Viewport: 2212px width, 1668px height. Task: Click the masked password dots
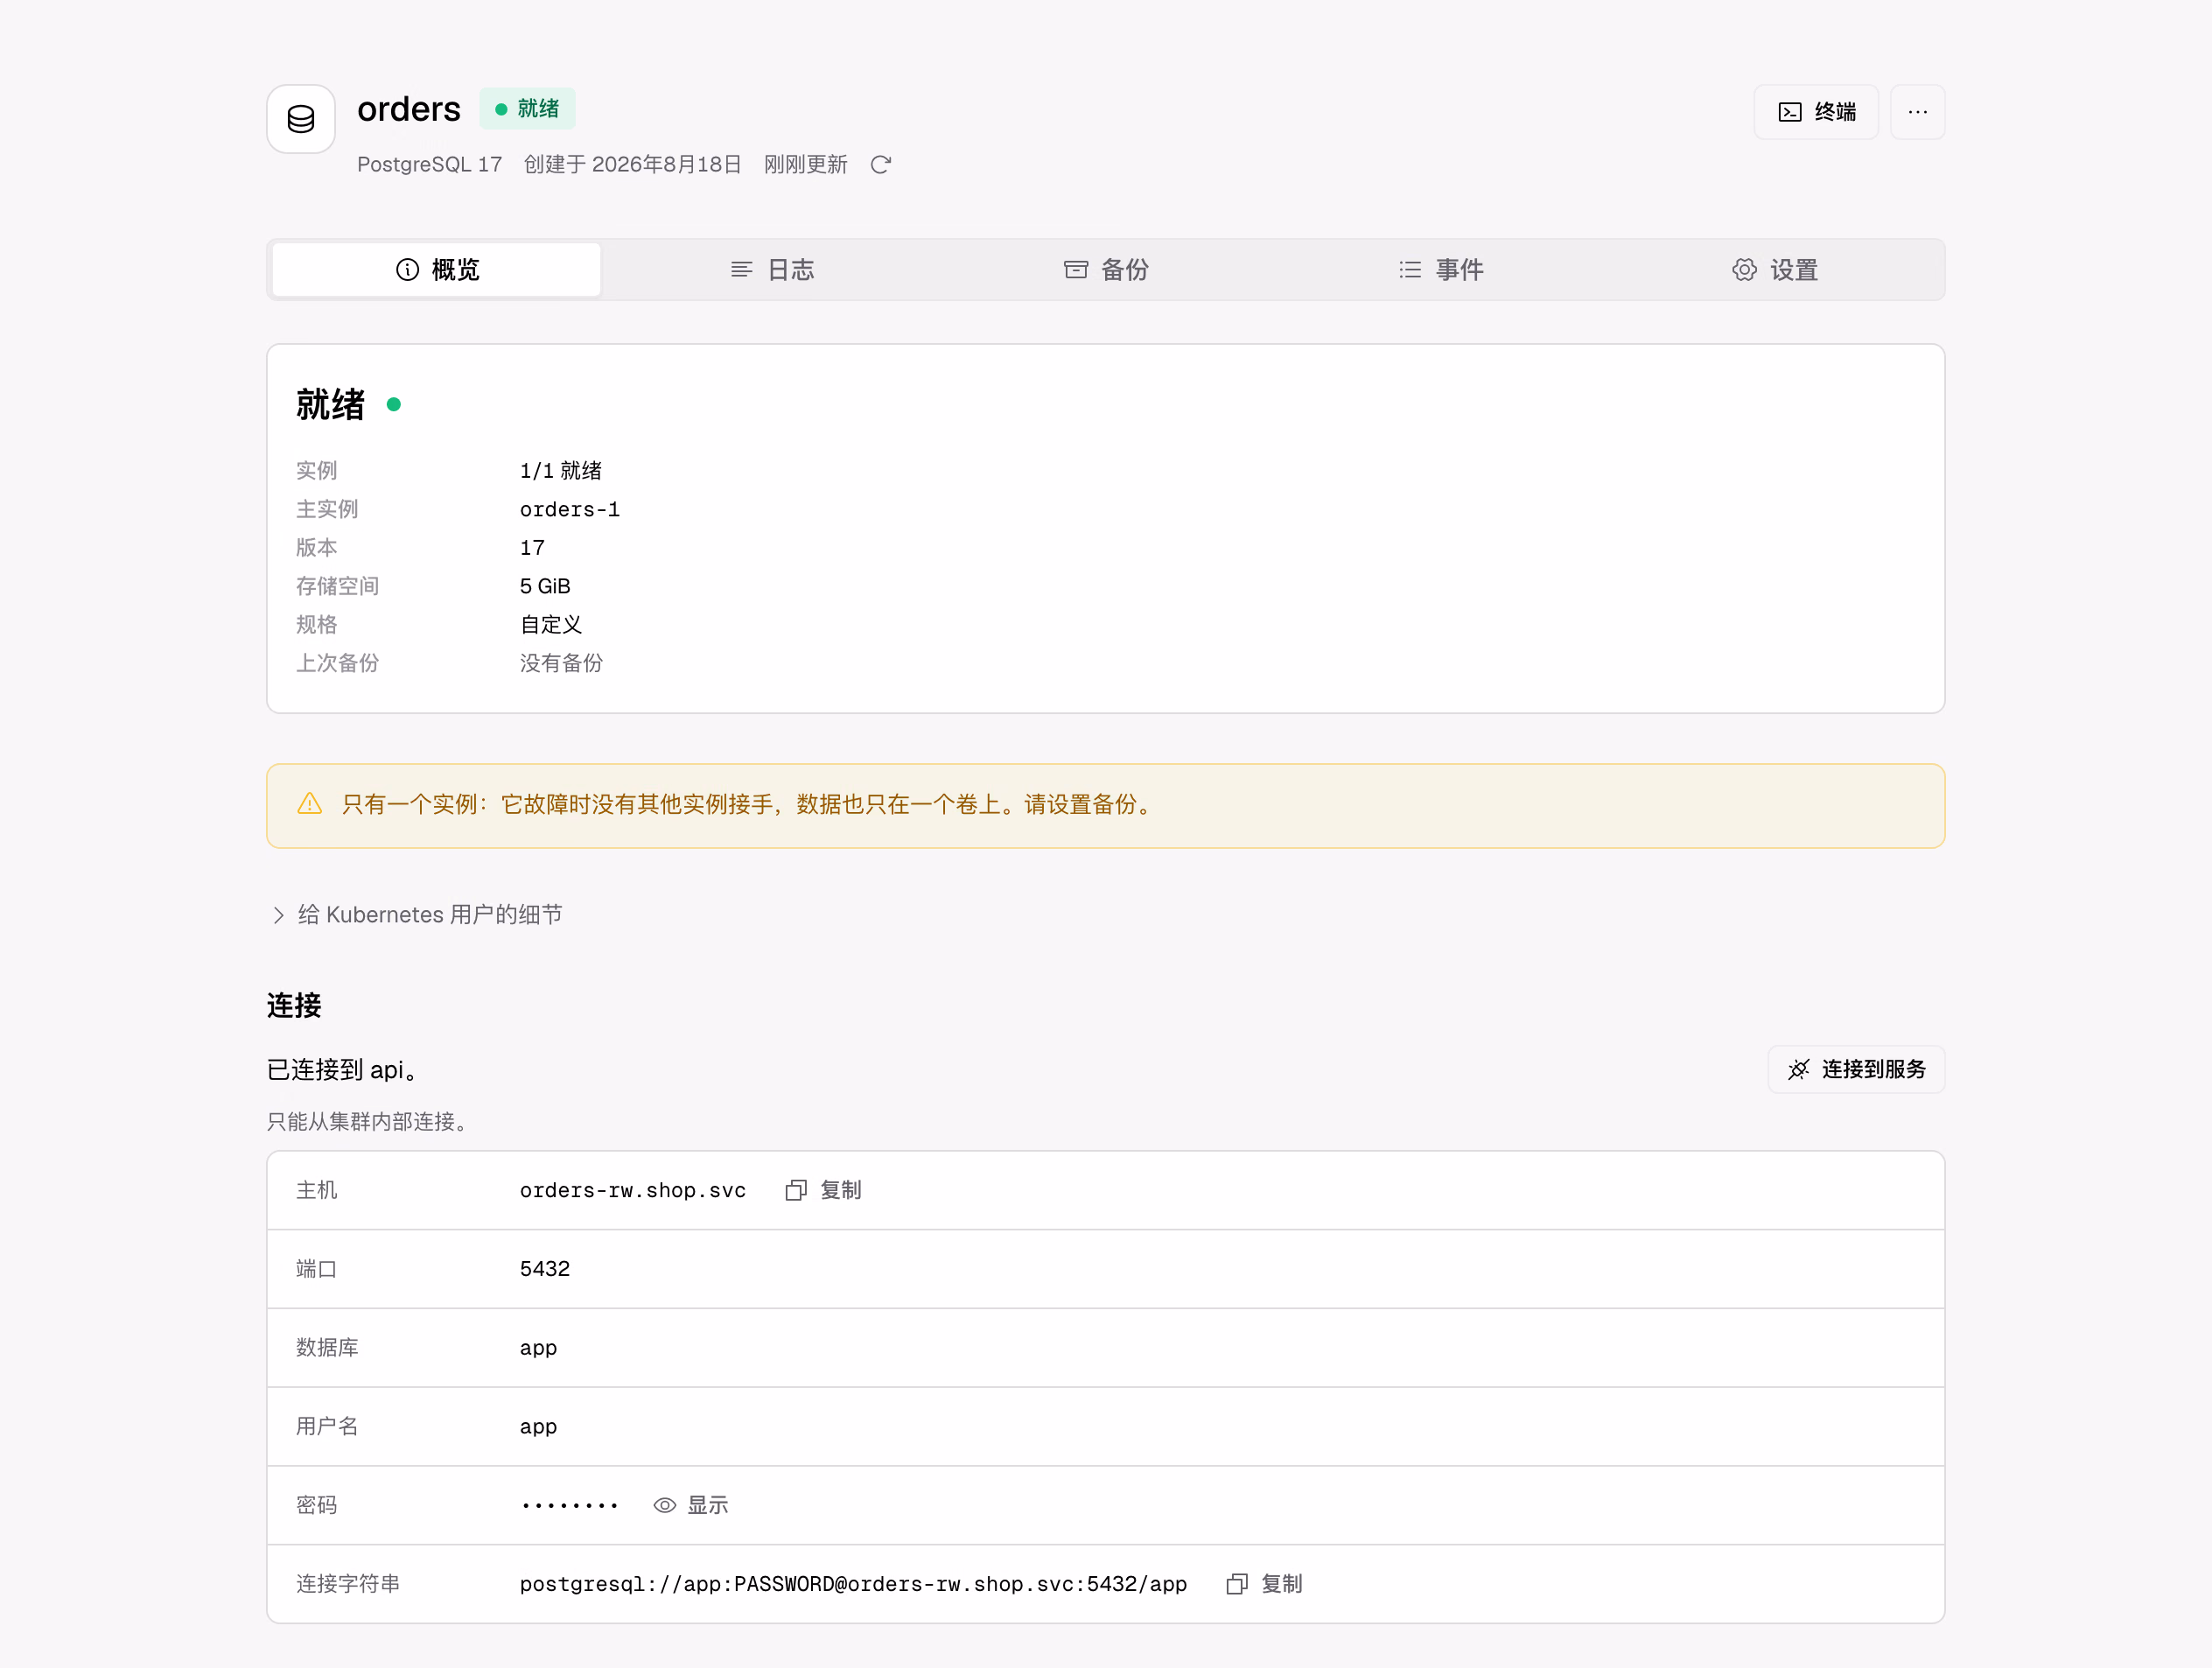pos(570,1505)
